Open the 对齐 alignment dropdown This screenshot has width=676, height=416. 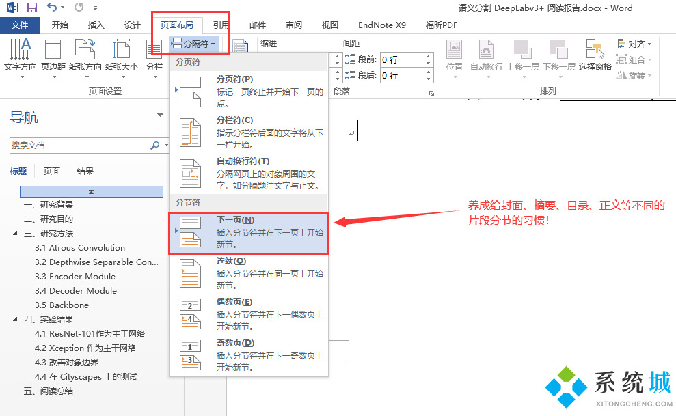(x=634, y=42)
